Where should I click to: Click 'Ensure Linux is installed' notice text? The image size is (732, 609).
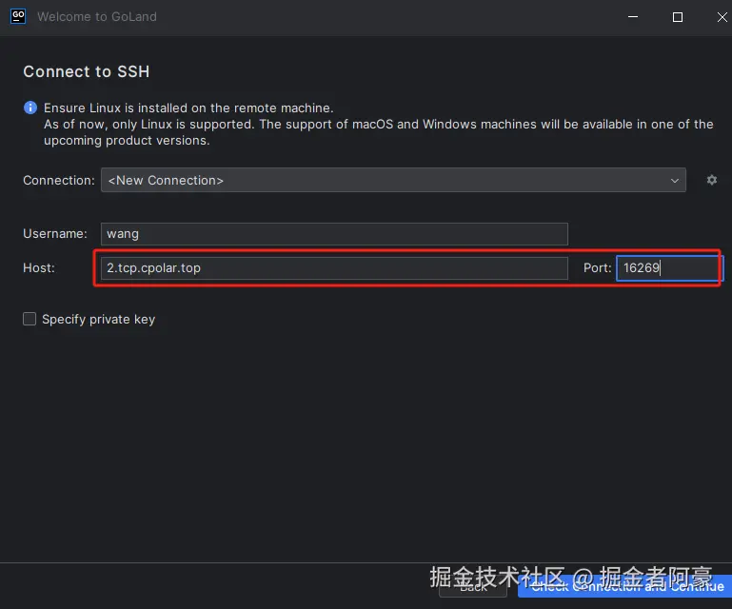coord(188,108)
